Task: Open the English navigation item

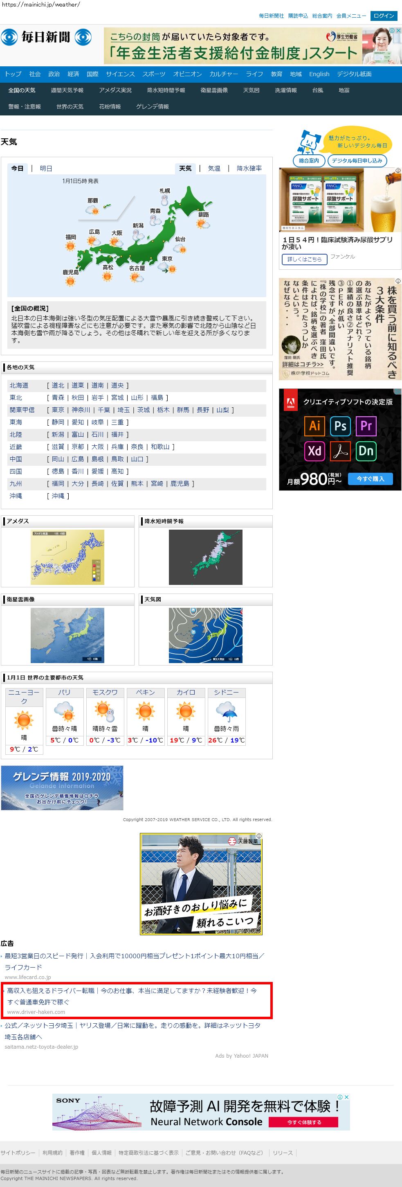Action: pyautogui.click(x=319, y=74)
